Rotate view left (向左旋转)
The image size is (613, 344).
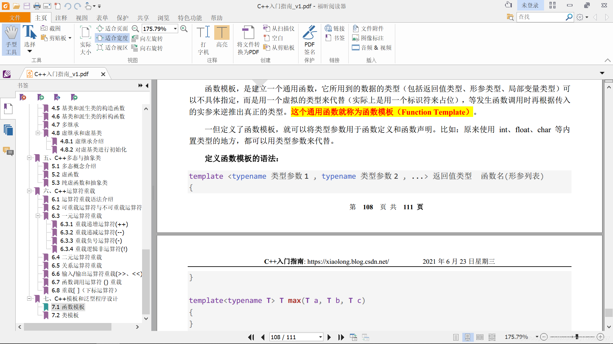(148, 39)
